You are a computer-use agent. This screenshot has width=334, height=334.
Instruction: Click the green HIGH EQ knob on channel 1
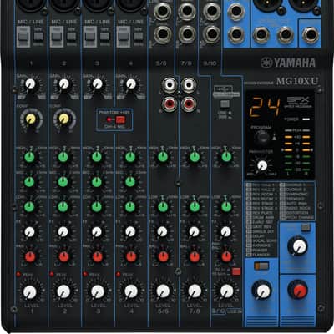point(29,157)
